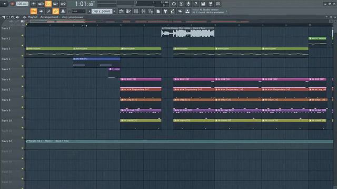The image size is (337, 189).
Task: Open the Line snap dropdown
Action: coord(78,11)
